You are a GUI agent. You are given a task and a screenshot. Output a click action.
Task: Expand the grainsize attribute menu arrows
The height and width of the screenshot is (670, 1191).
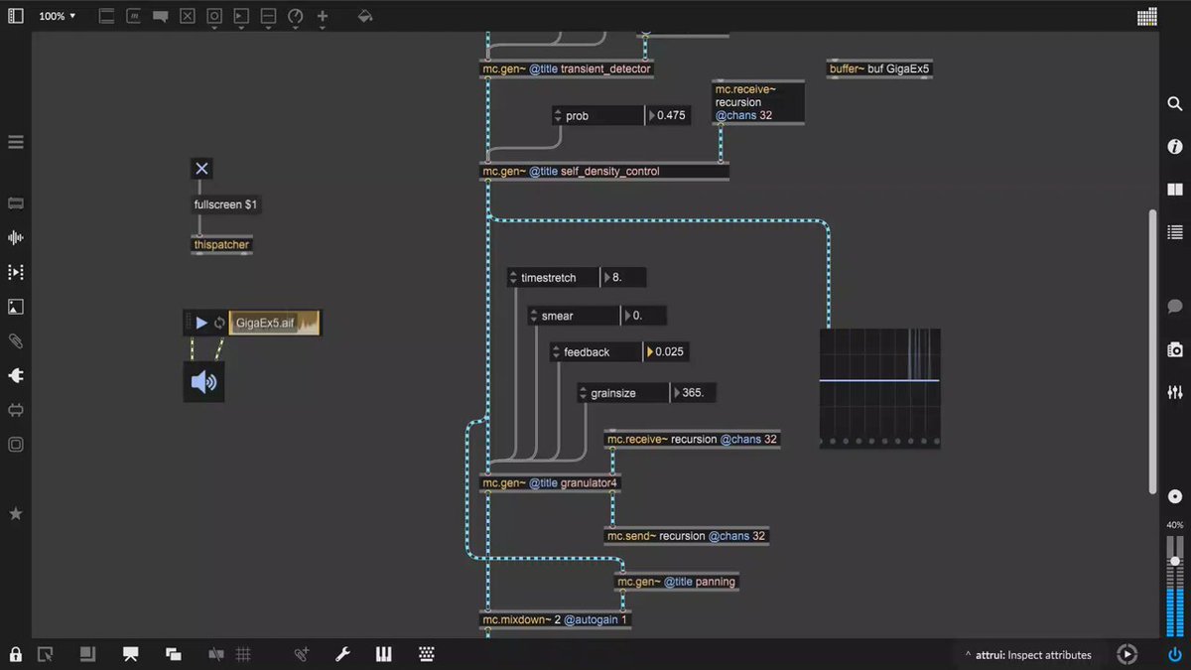coord(584,393)
